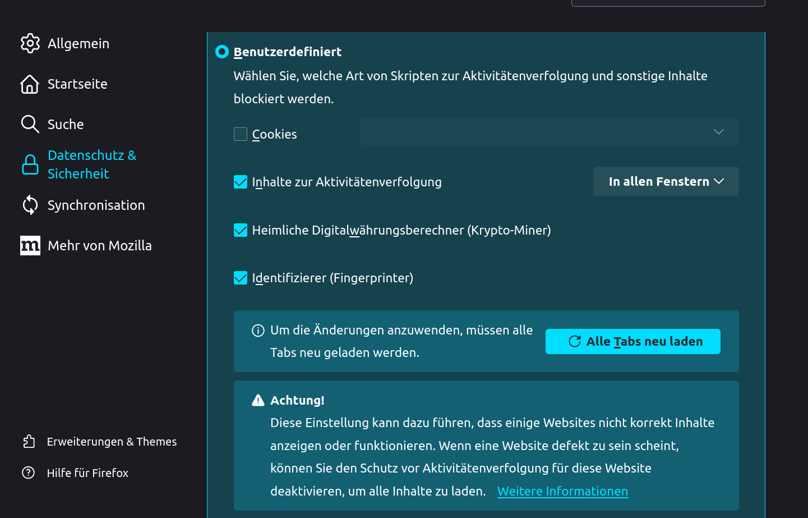The height and width of the screenshot is (518, 808).
Task: Go to the Startseite settings section
Action: (x=77, y=84)
